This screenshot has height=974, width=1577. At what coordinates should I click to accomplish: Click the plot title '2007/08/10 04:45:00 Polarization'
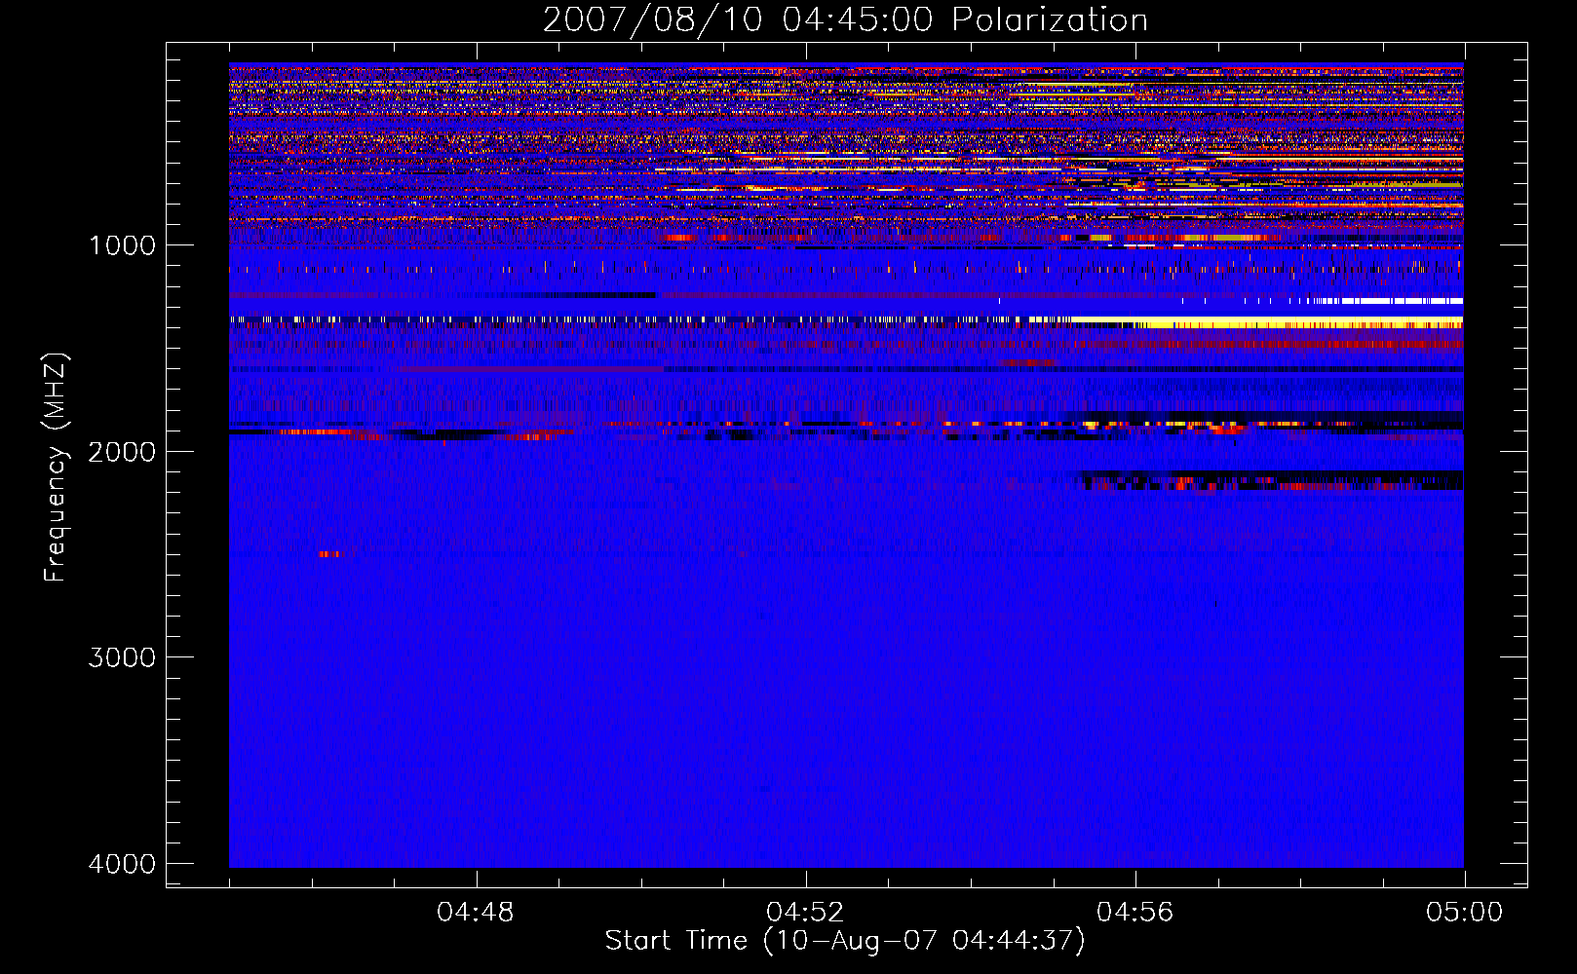click(x=845, y=19)
